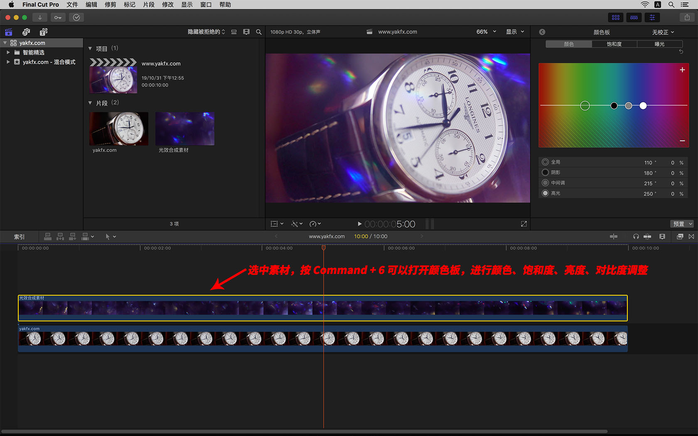Select the 阴影 shadows radio button
The image size is (698, 436).
(x=546, y=172)
